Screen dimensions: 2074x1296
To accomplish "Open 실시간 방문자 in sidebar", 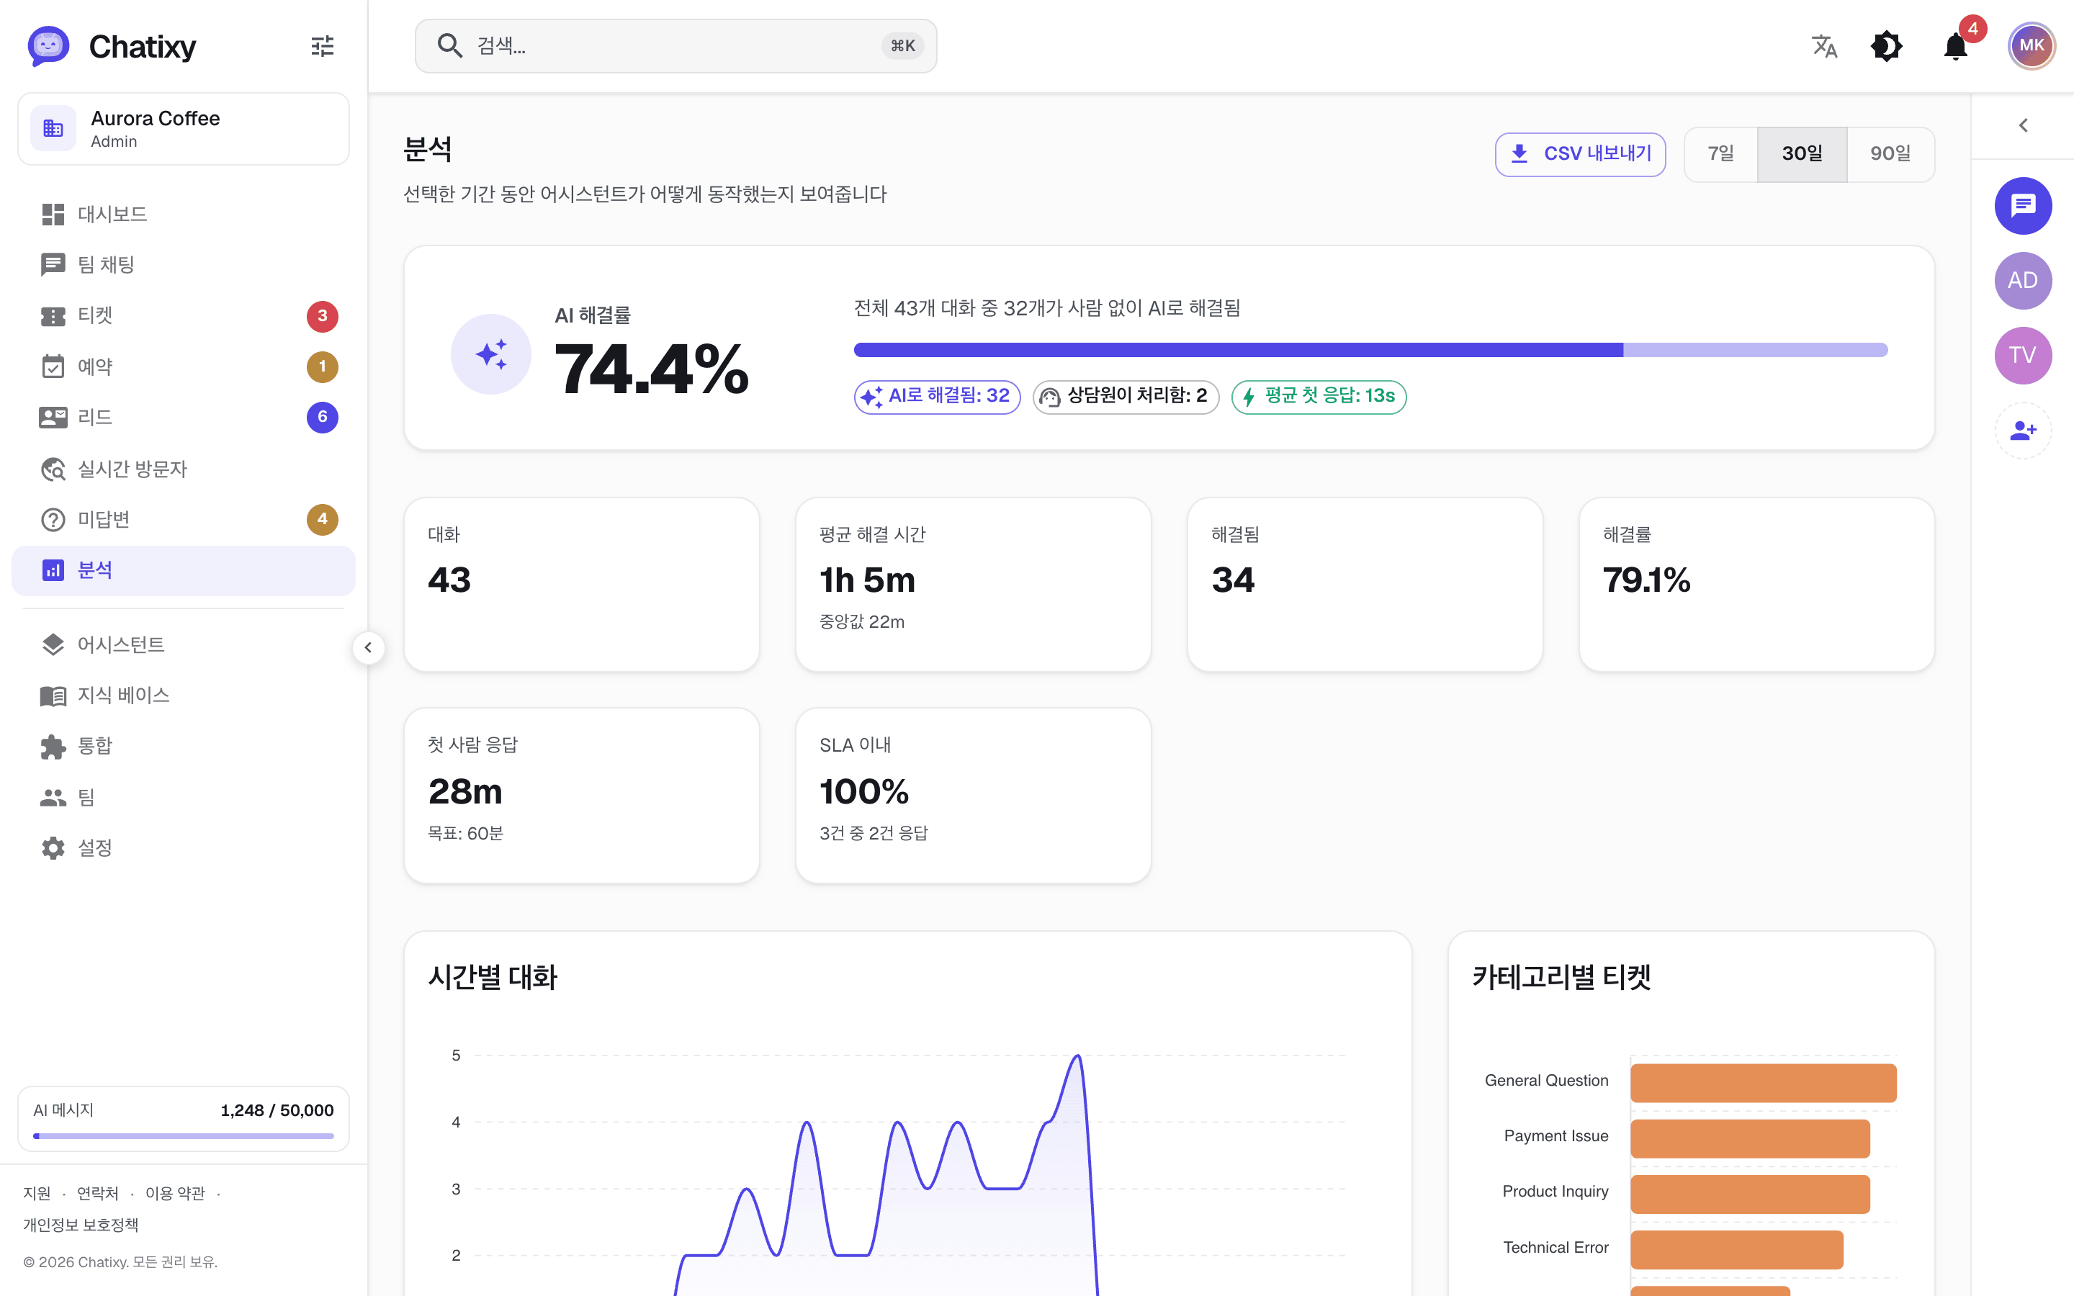I will point(184,469).
